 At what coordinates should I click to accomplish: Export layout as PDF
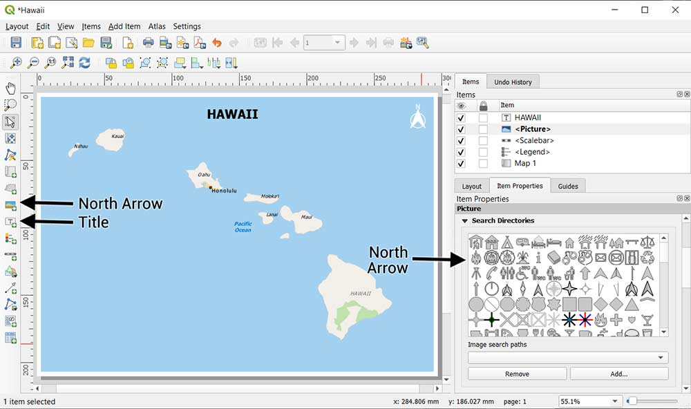[x=200, y=43]
